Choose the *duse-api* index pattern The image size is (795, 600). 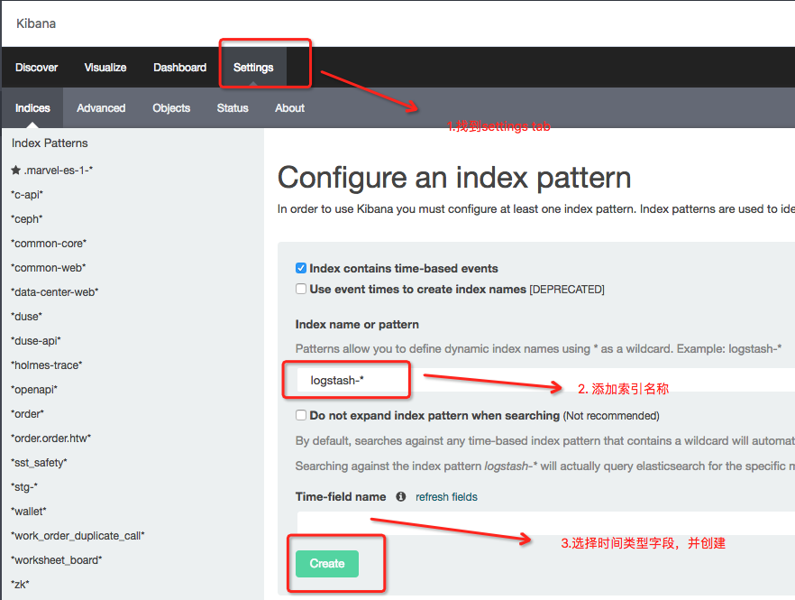coord(35,341)
